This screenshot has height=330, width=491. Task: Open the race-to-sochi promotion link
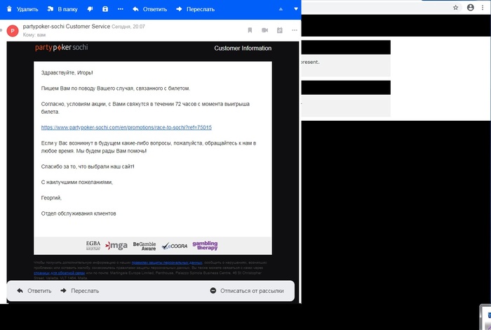(126, 127)
